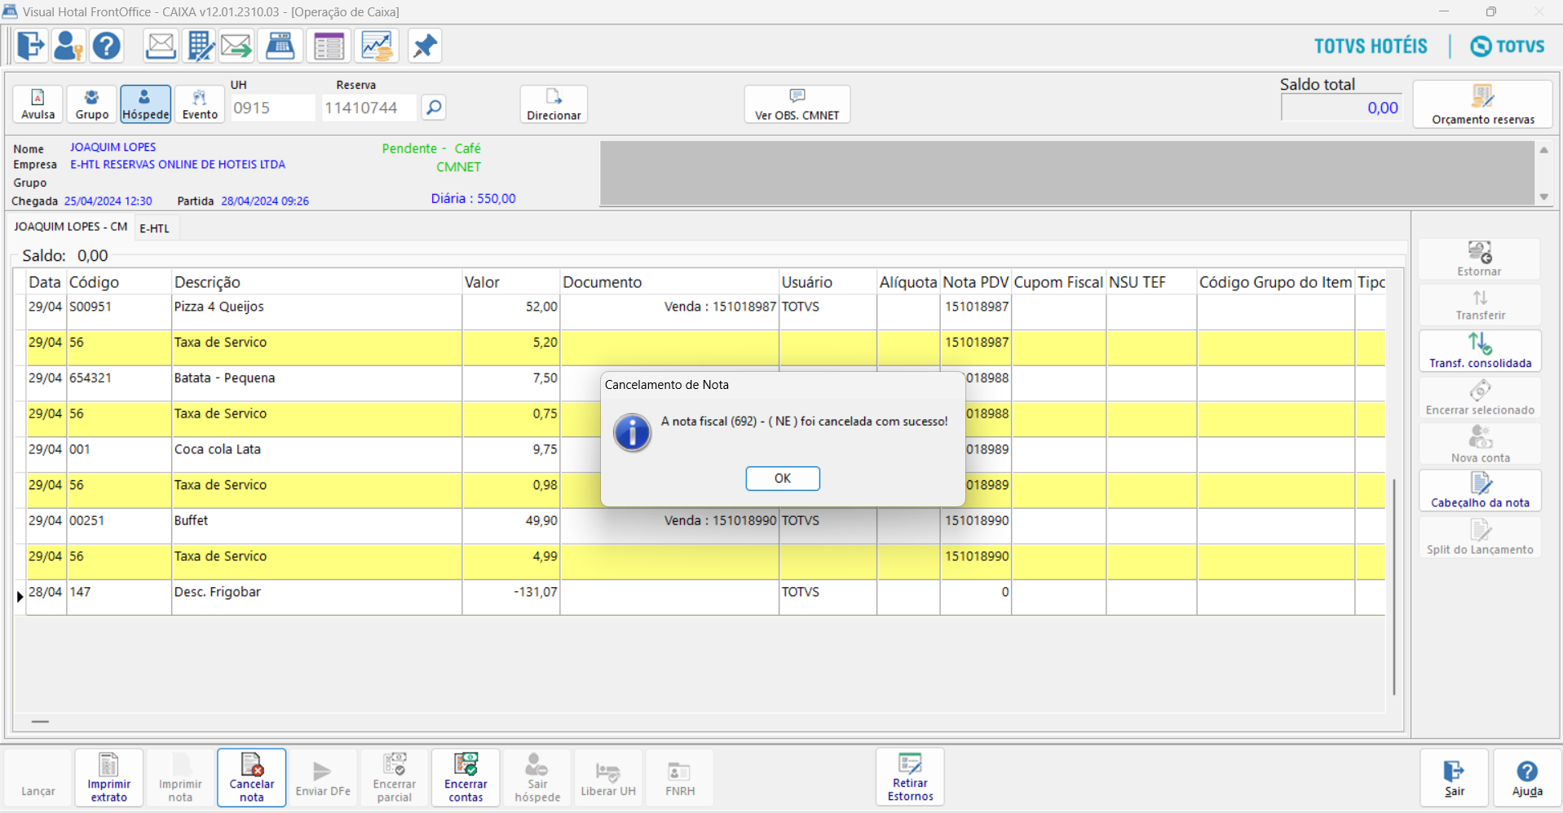
Task: Click Encerrar contas button
Action: pos(466,778)
